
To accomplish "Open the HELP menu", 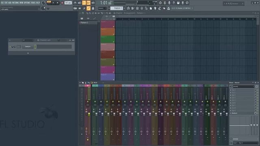I will coord(38,3).
